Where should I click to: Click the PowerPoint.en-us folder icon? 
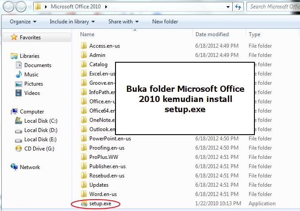click(x=84, y=138)
